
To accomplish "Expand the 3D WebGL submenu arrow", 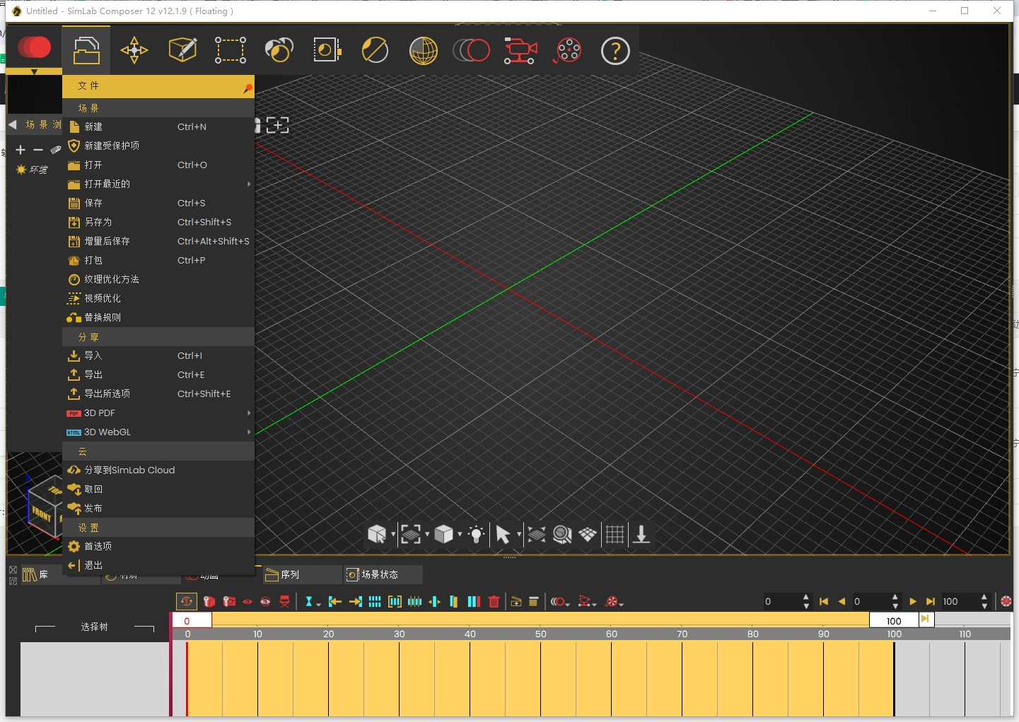I will pos(249,432).
